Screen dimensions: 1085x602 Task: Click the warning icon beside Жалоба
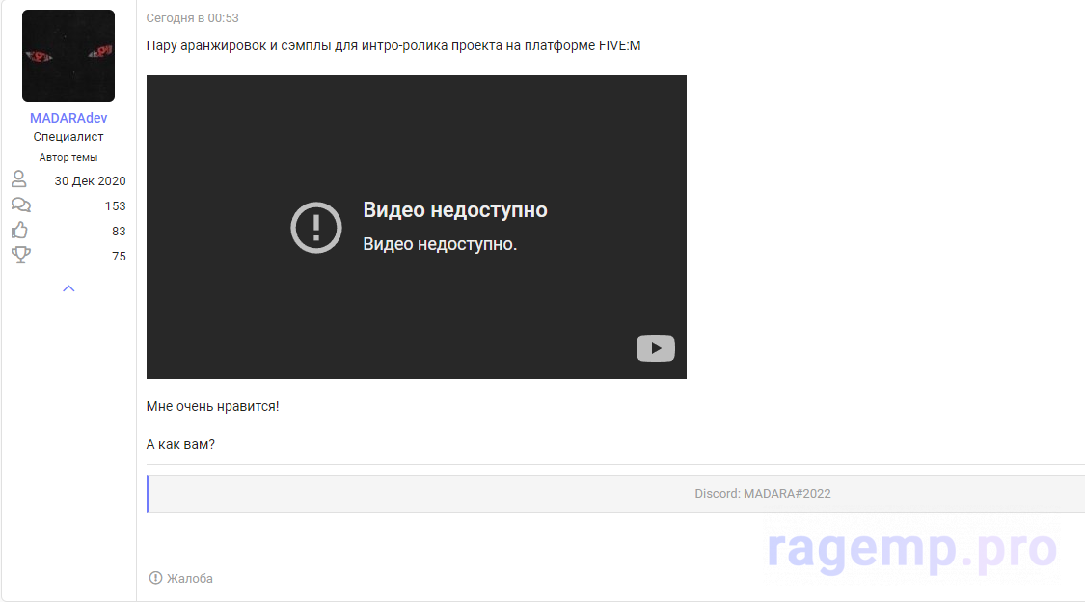(x=155, y=578)
